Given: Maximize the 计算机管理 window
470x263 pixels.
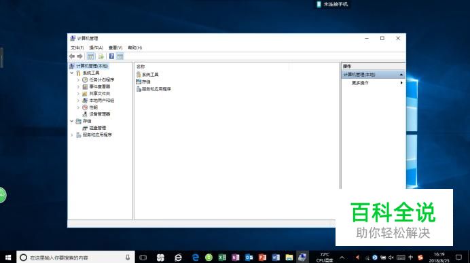Looking at the screenshot, I should (x=382, y=38).
